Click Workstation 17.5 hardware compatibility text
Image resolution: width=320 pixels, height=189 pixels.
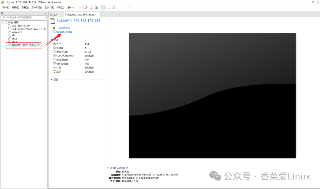point(141,178)
